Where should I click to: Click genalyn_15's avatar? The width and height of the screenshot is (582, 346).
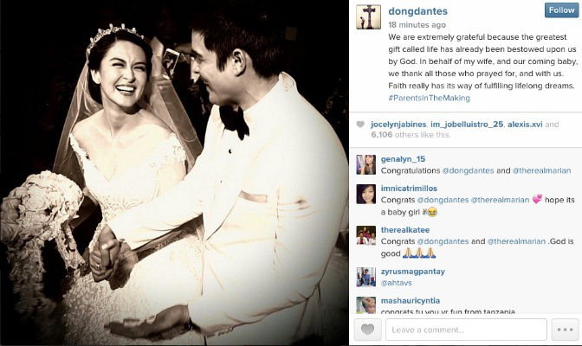click(366, 164)
